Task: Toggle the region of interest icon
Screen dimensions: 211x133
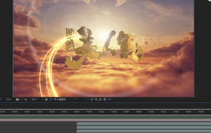Action: (46, 100)
